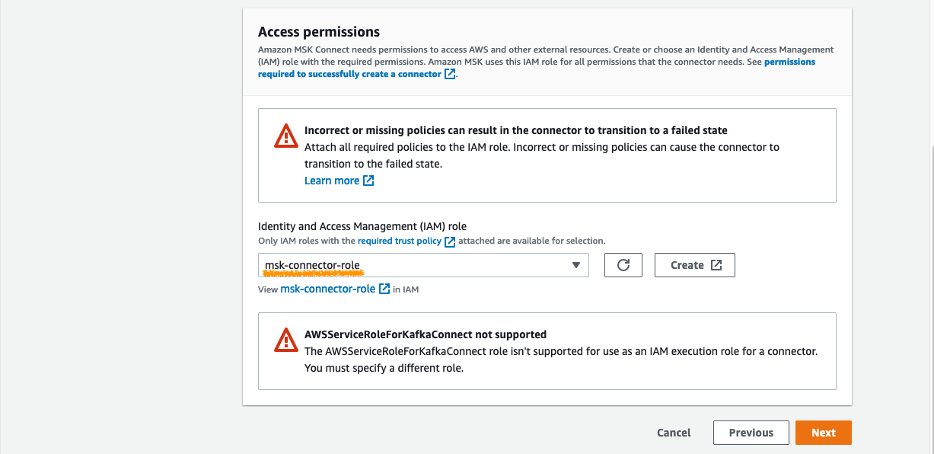Click external-link icon beside Learn more
Viewport: 934px width, 454px height.
pos(368,181)
